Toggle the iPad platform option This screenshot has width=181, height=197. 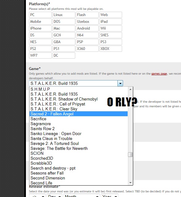point(111,22)
